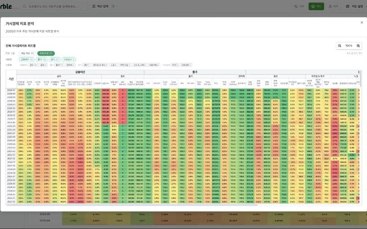The height and width of the screenshot is (229, 367).
Task: Click the green highlighted button in top bar
Action: click(x=316, y=6)
